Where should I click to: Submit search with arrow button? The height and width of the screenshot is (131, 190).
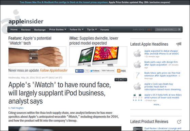(179, 29)
